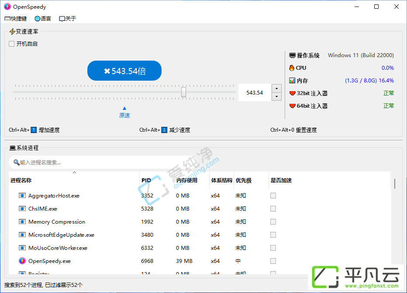Check acceleration for OpenSpeedy.exe
The image size is (407, 293).
tap(273, 261)
